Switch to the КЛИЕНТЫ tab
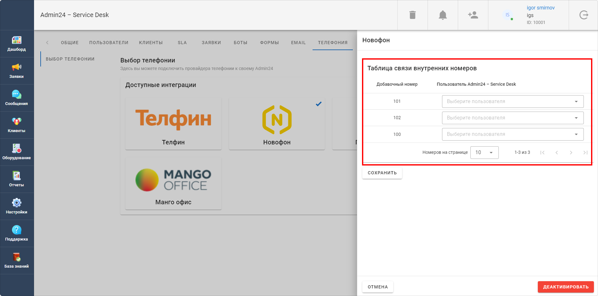This screenshot has height=296, width=598. click(151, 43)
